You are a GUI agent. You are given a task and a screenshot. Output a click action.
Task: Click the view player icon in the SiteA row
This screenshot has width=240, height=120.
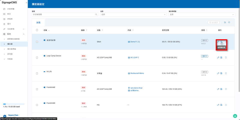tap(221, 42)
